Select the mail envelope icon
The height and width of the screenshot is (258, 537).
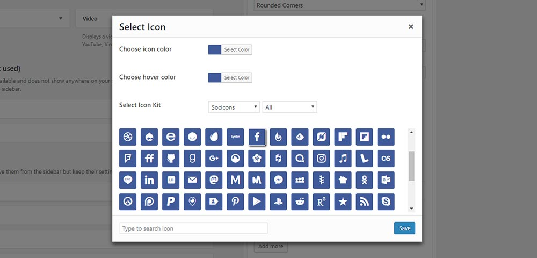click(192, 180)
